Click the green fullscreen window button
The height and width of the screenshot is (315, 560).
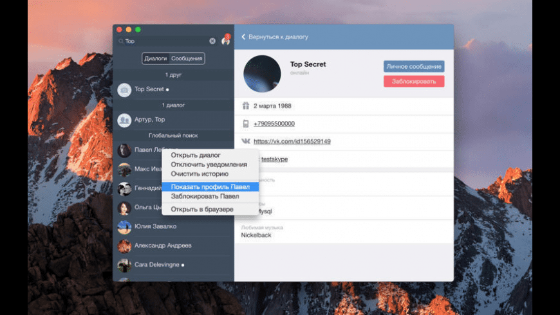click(x=138, y=30)
